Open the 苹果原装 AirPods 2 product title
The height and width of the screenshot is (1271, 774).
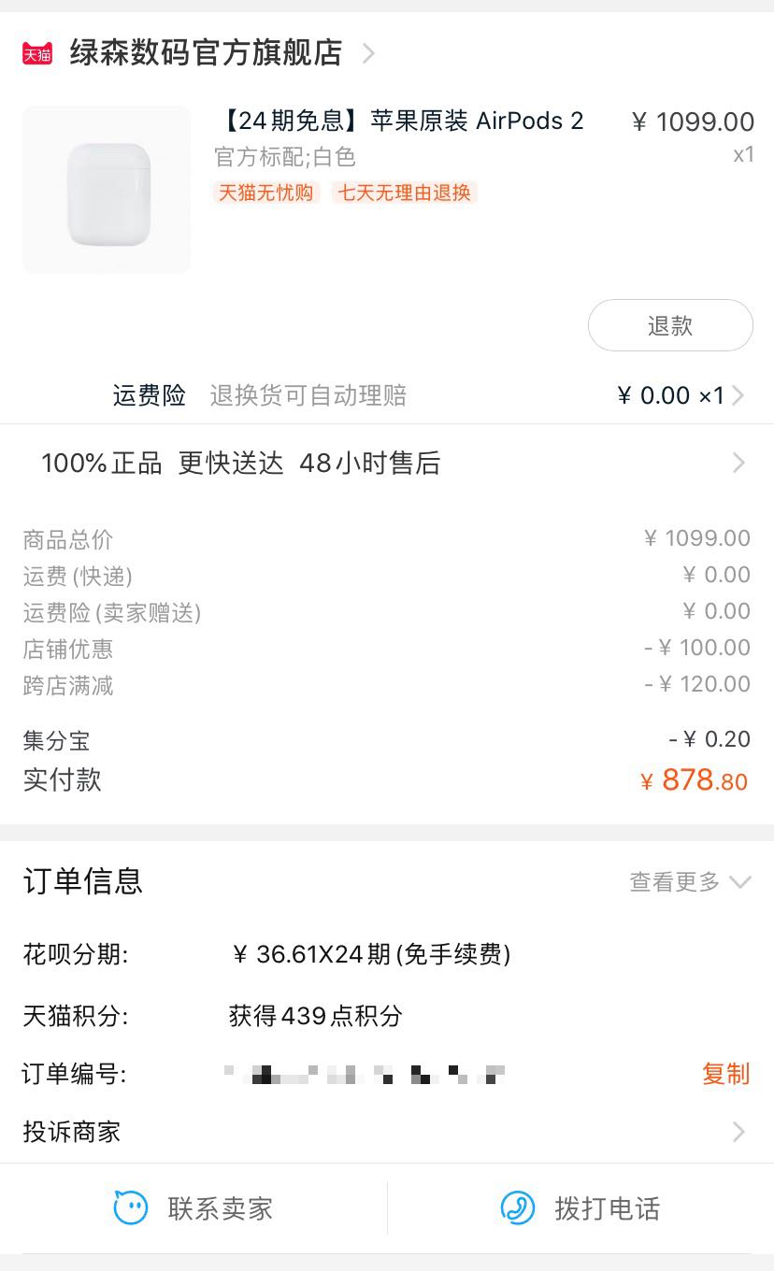pos(402,121)
